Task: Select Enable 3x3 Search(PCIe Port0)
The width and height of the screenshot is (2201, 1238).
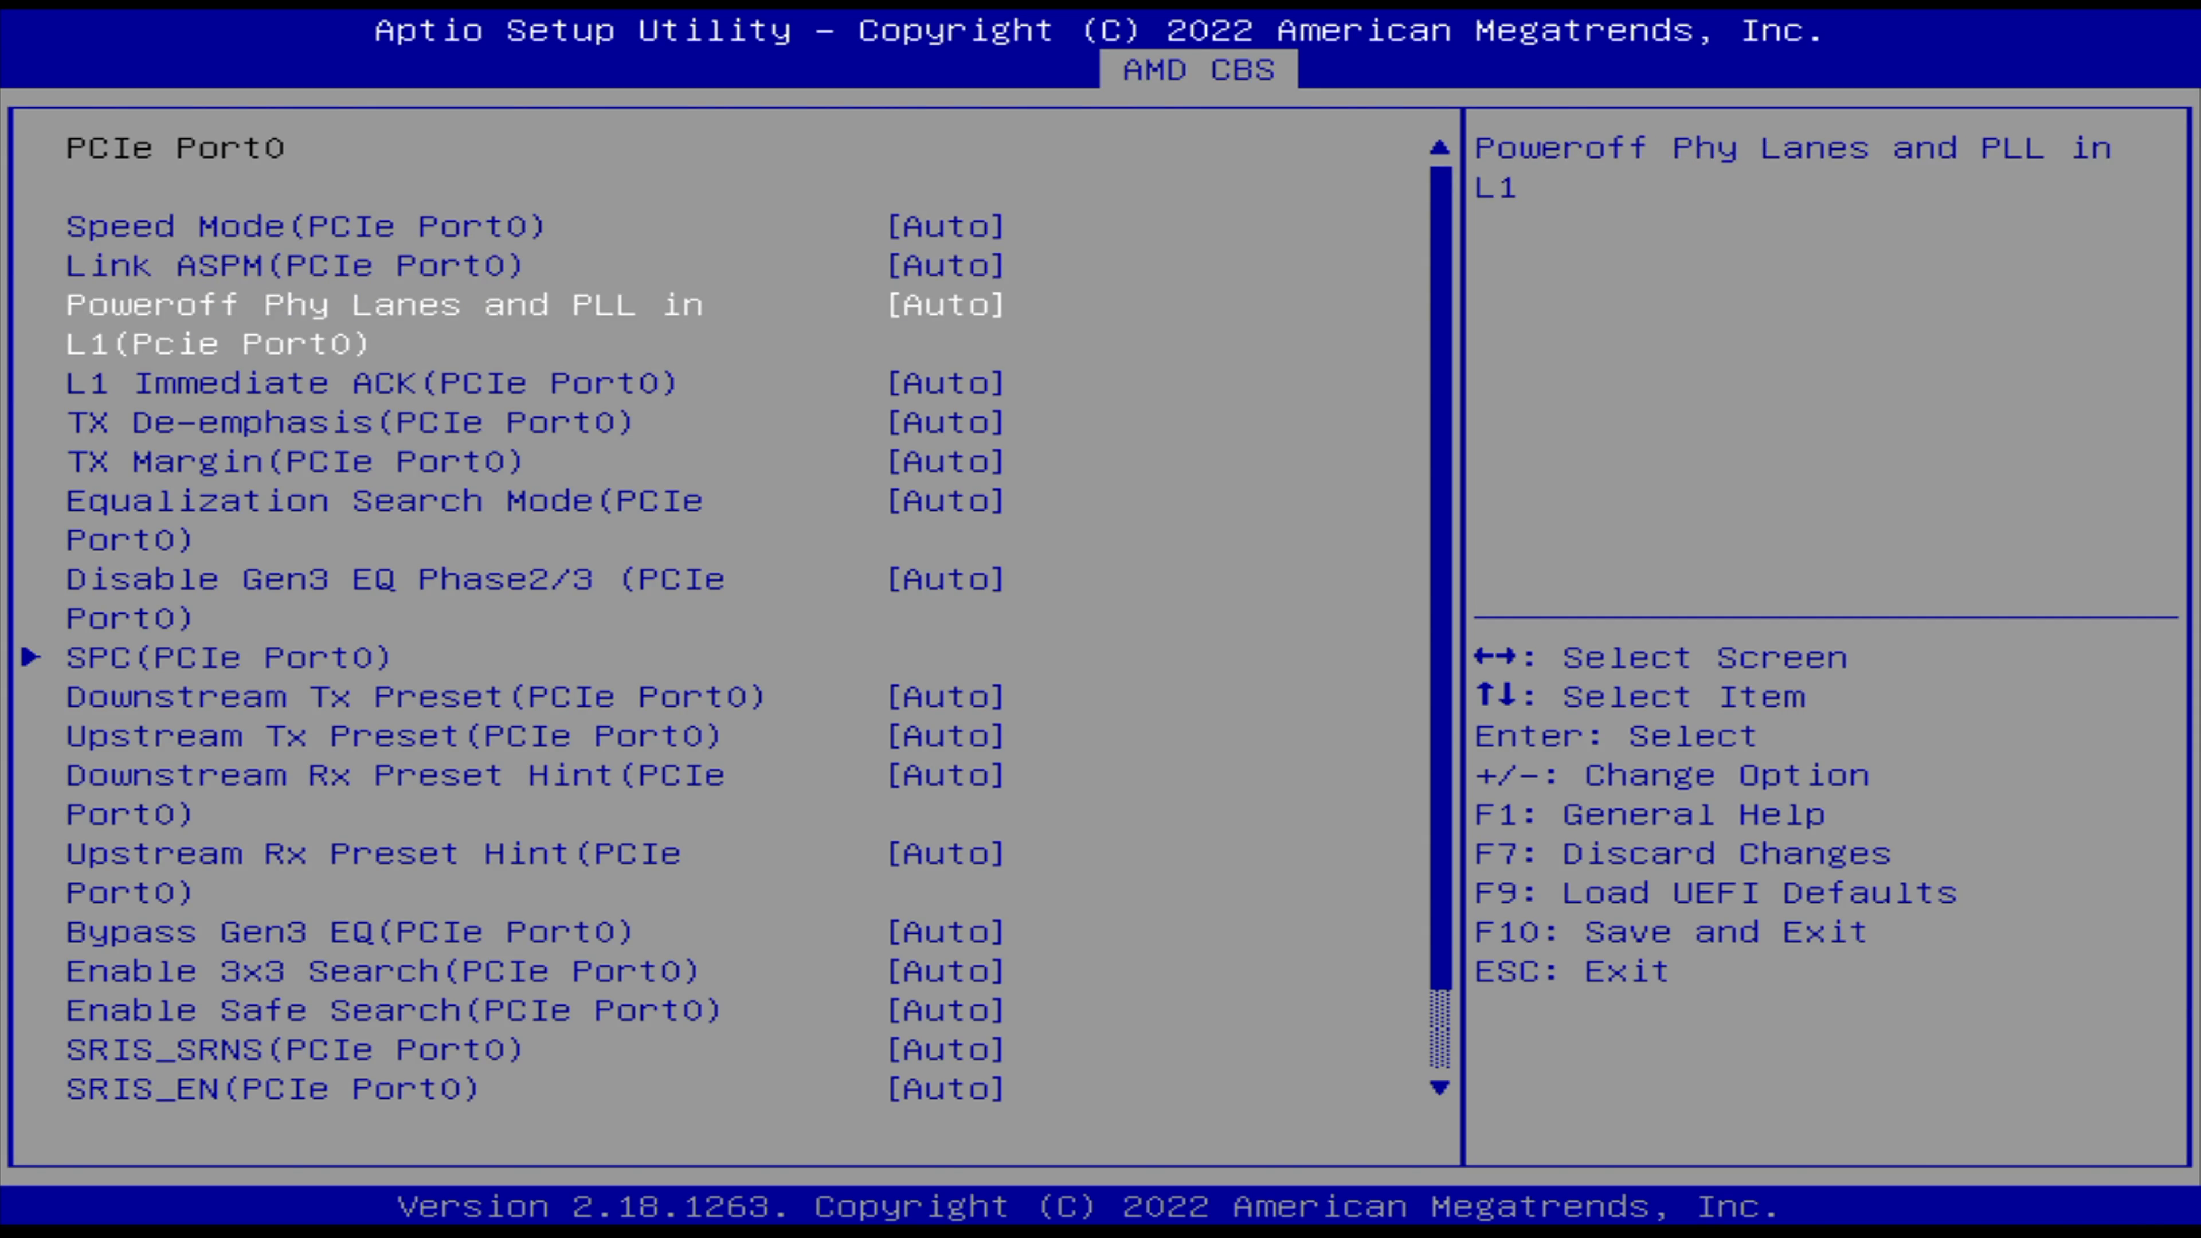Action: (382, 971)
